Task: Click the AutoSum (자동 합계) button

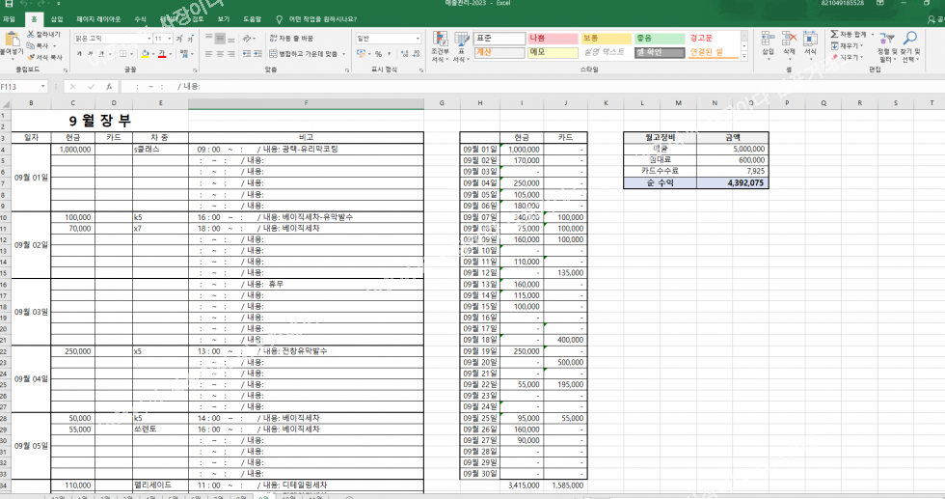Action: point(847,34)
